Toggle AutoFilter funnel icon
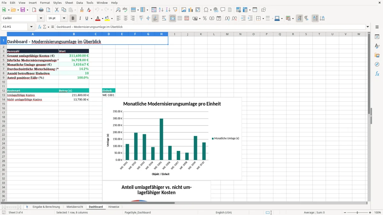Screen dimensions: 383x215 175,10
